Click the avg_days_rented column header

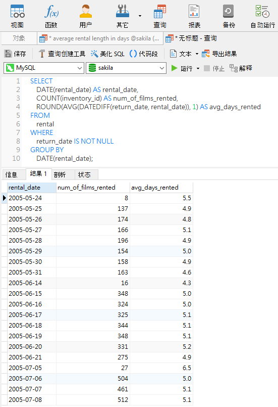pyautogui.click(x=161, y=188)
